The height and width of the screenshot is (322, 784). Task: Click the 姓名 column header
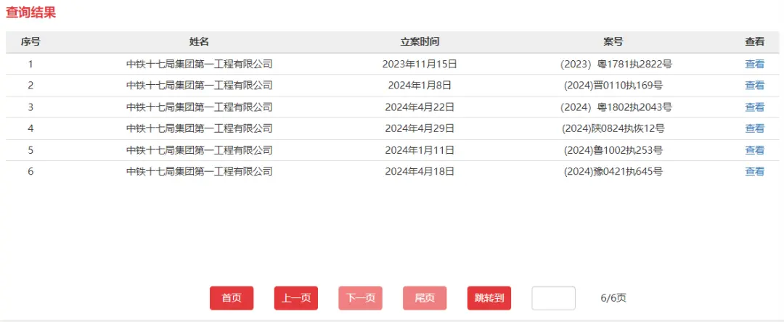point(199,42)
